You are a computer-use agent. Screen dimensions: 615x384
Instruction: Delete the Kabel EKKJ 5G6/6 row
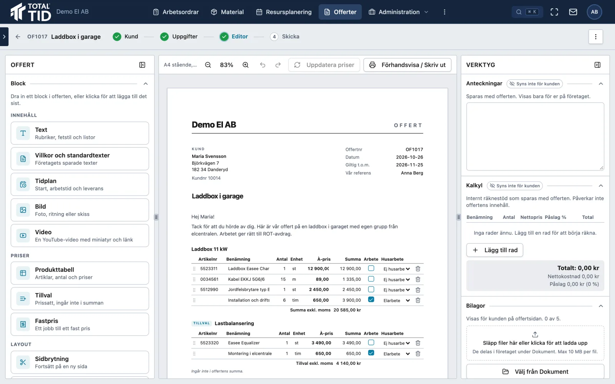[x=418, y=279]
